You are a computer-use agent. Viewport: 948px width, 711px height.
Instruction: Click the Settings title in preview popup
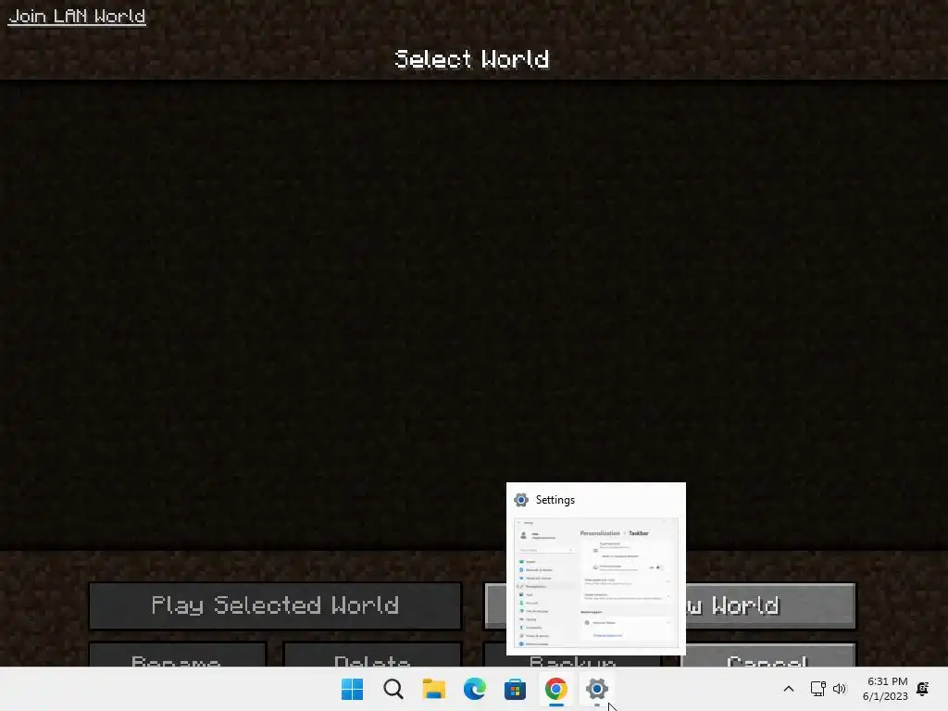(555, 500)
